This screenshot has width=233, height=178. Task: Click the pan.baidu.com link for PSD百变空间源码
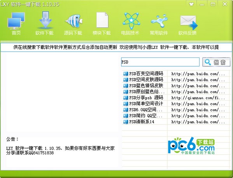[198, 74]
